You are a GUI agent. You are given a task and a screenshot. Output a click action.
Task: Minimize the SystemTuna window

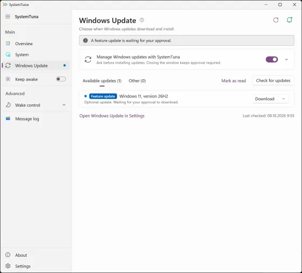pyautogui.click(x=266, y=4)
